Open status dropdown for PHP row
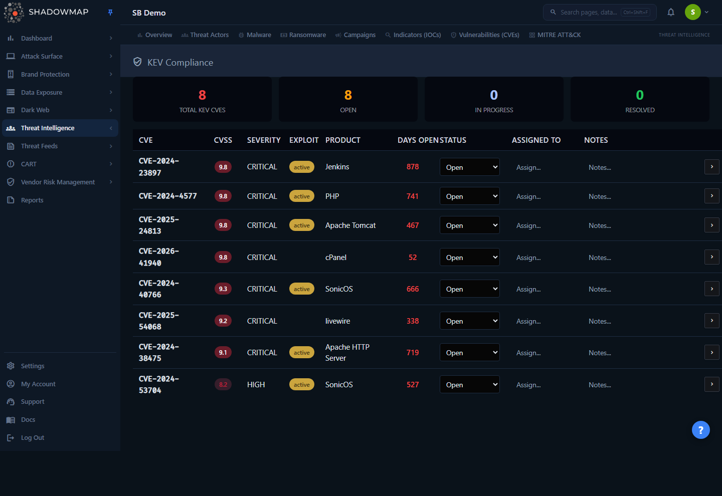The height and width of the screenshot is (496, 722). click(470, 196)
